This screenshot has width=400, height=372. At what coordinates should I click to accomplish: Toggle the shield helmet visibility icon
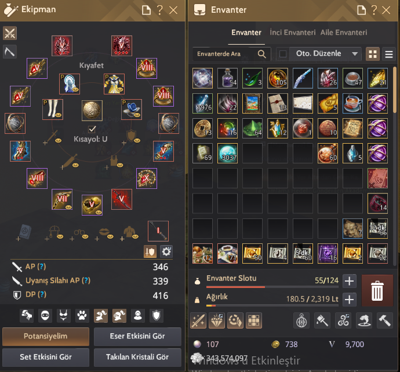tap(157, 316)
